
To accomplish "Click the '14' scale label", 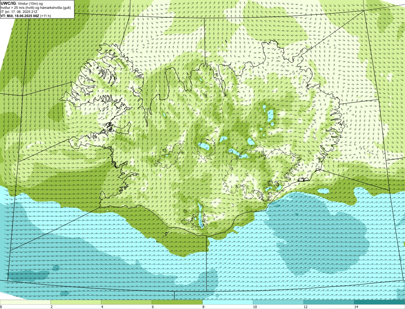I will 356,307.
